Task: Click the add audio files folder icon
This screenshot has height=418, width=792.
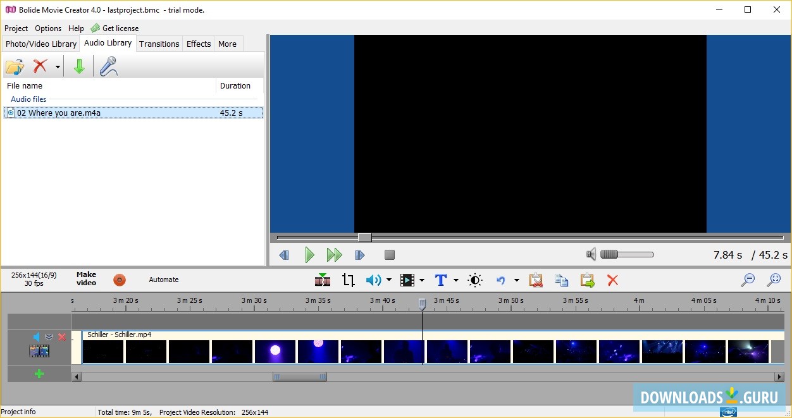Action: (x=14, y=66)
